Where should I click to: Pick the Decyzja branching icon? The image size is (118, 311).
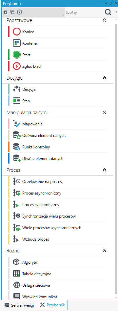[17, 90]
